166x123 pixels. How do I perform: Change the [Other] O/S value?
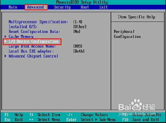[x=80, y=27]
